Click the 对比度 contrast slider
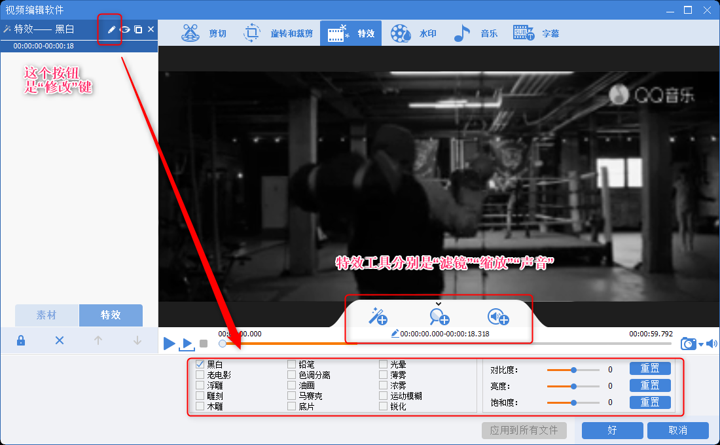Viewport: 720px width, 445px height. point(573,370)
